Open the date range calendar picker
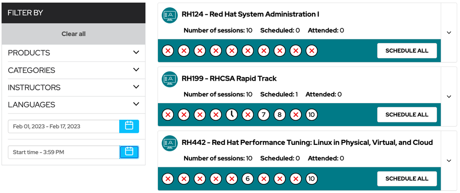Viewport: 460px width, 193px height. pos(129,126)
